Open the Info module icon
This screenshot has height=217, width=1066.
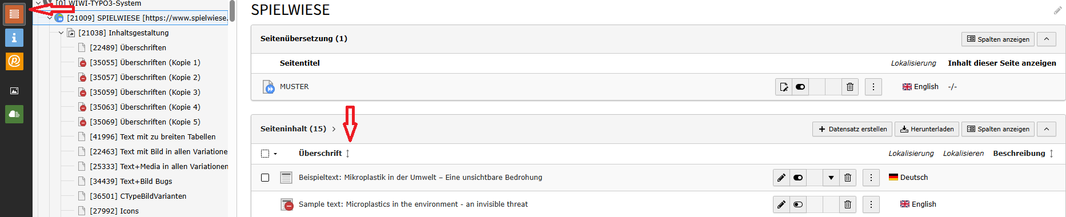coord(14,38)
